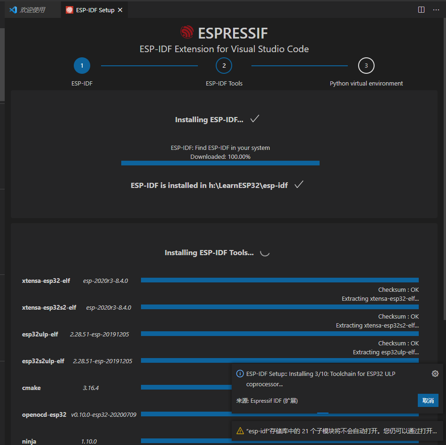Click the ESP-IDF step label
Screen dimensions: 446x445
tap(82, 83)
